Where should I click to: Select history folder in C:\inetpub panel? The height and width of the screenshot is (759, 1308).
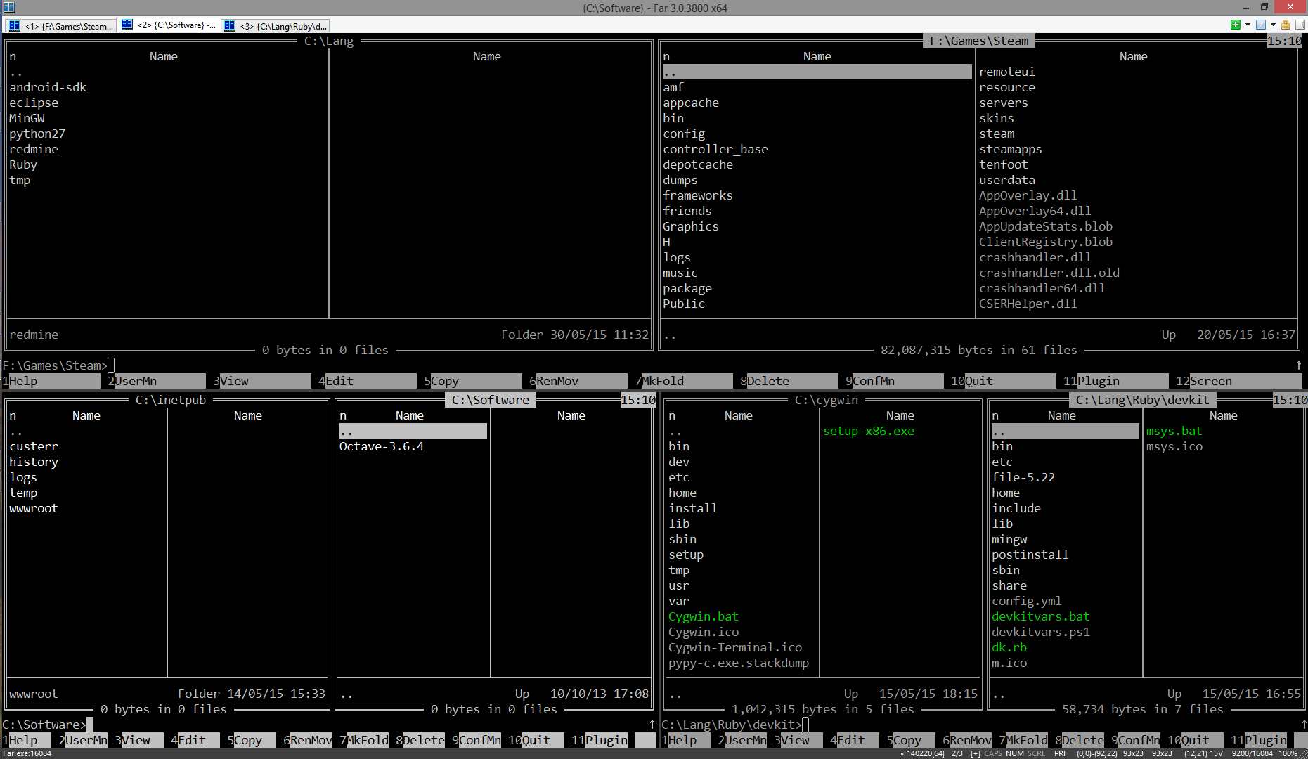34,462
